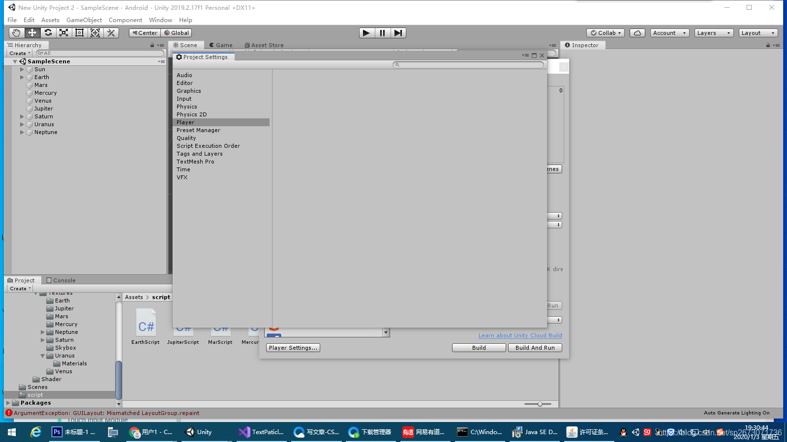Toggle Center pivot mode
This screenshot has width=787, height=442.
coord(144,33)
